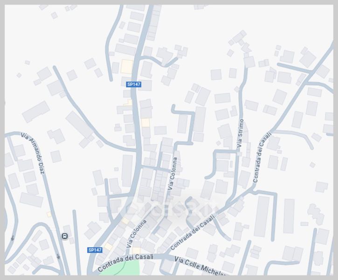This screenshot has width=338, height=280.
Task: Click the one-way arrow at far left edge
Action: click(12, 238)
